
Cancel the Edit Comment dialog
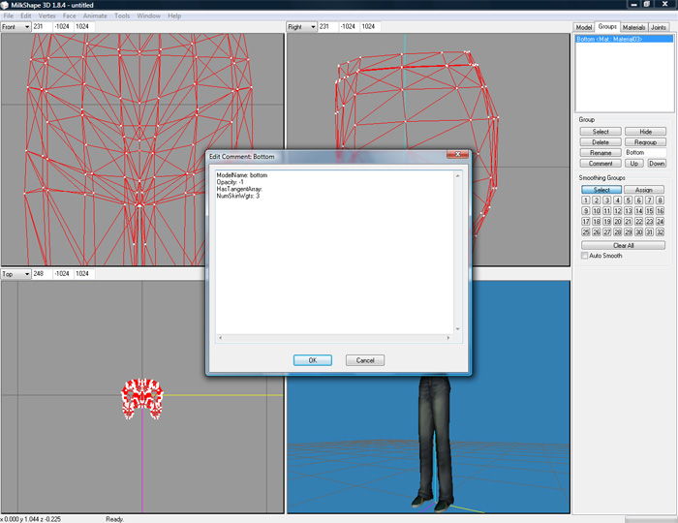[365, 360]
